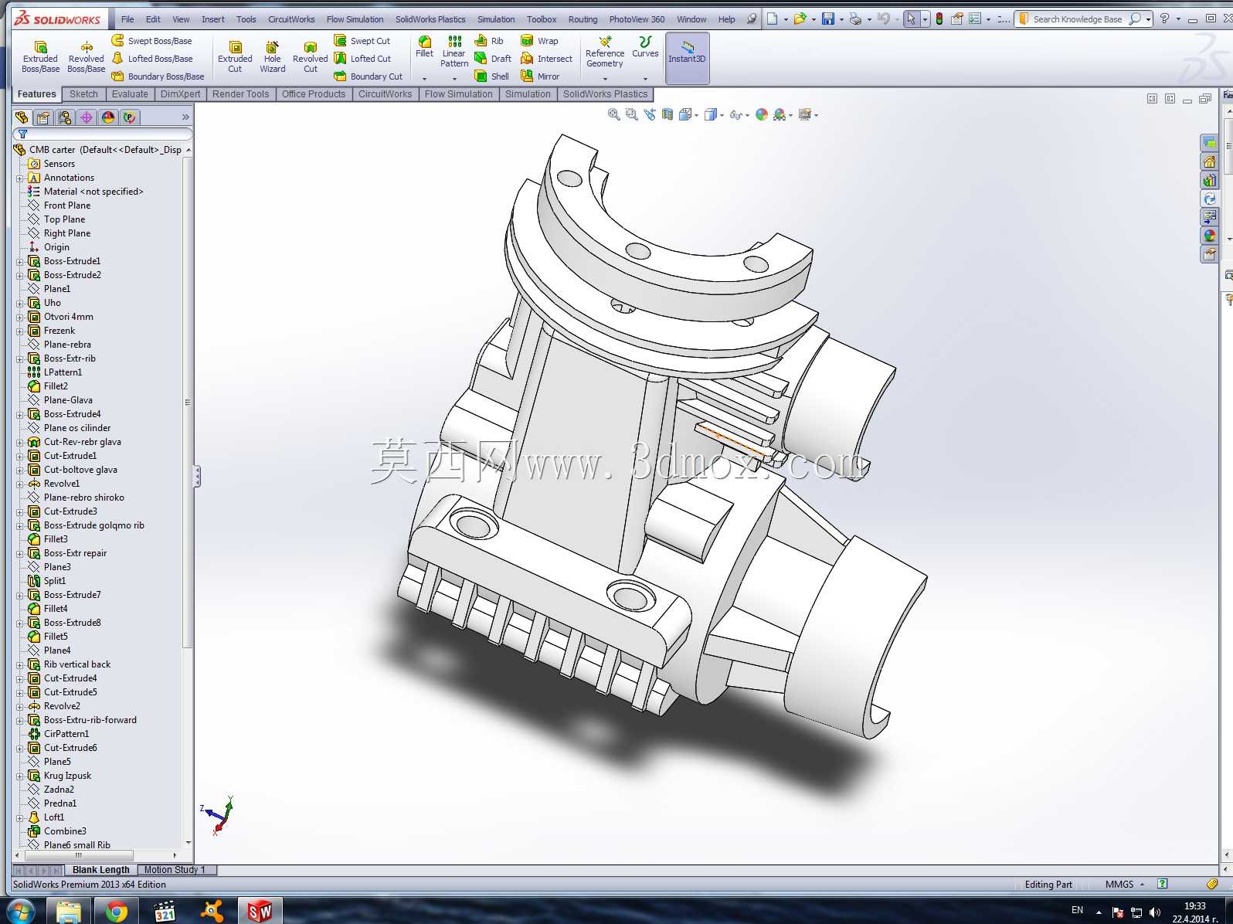Expand the Krug Izpusk feature
Viewport: 1233px width, 924px height.
[x=19, y=776]
